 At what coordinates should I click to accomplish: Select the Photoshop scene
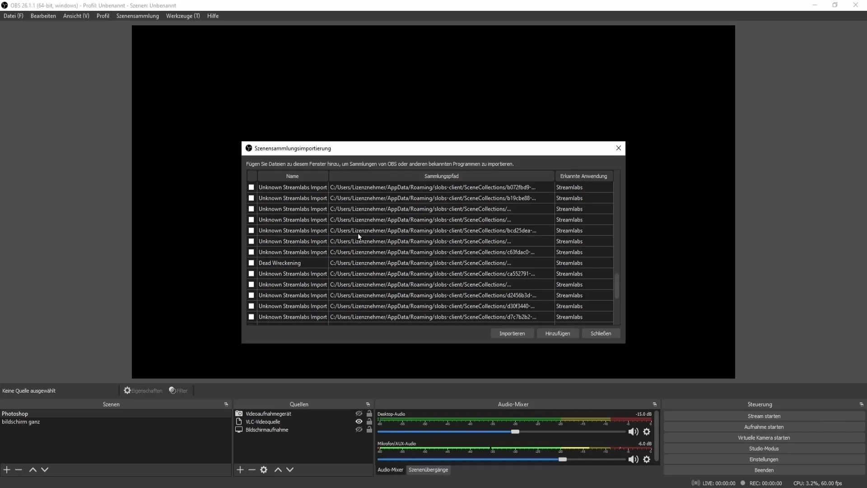point(116,413)
